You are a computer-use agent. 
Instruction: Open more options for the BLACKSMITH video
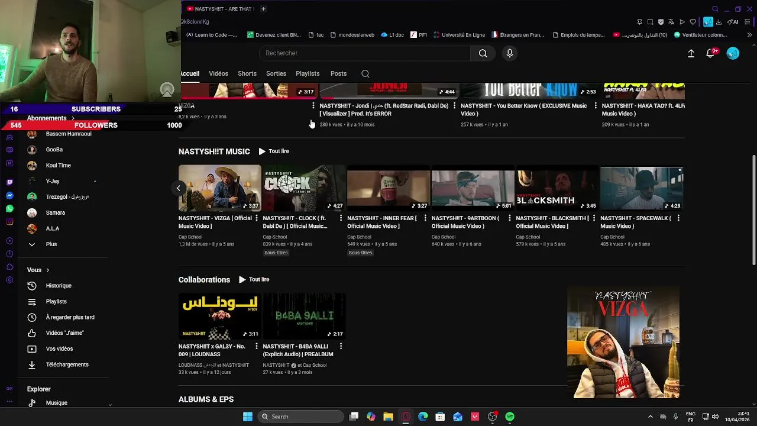point(594,218)
